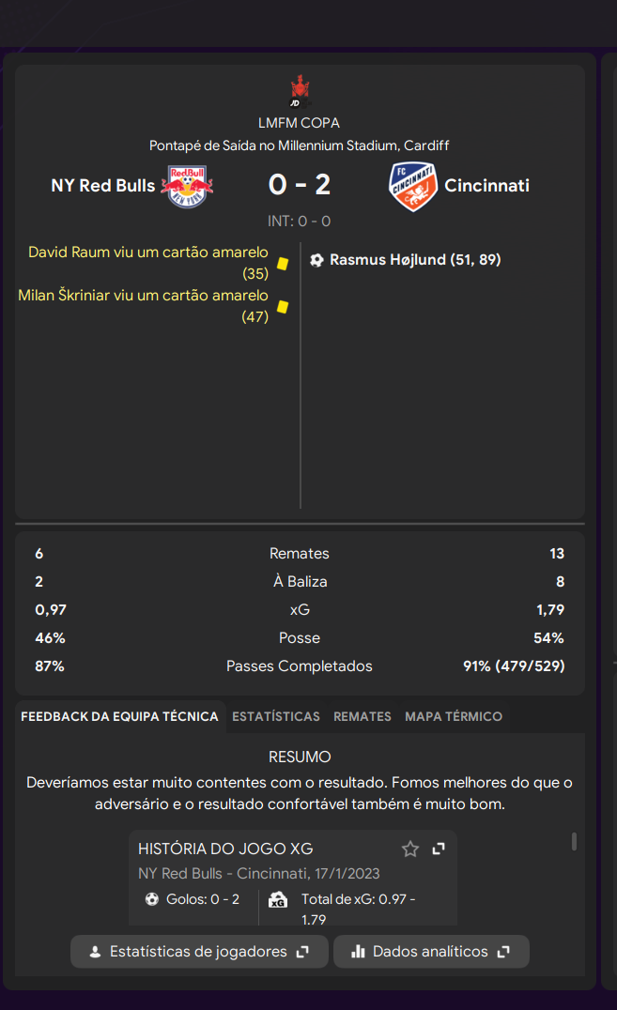Image resolution: width=617 pixels, height=1010 pixels.
Task: Click Milan Škriniar's yellow card icon
Action: click(x=283, y=307)
